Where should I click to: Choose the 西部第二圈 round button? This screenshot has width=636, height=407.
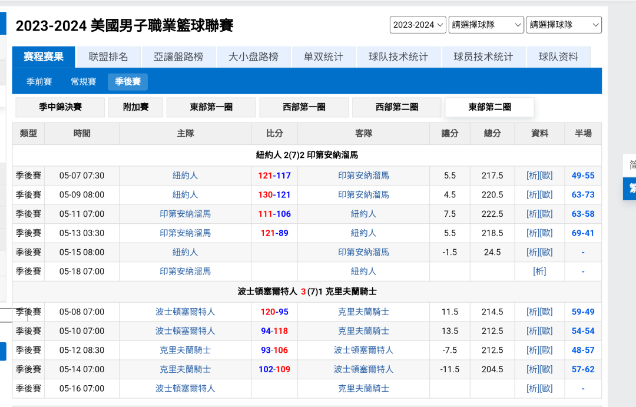click(x=397, y=107)
